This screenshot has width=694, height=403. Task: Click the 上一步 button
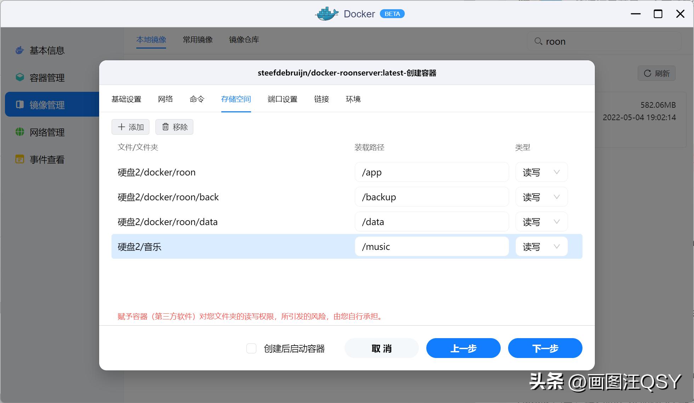(463, 348)
